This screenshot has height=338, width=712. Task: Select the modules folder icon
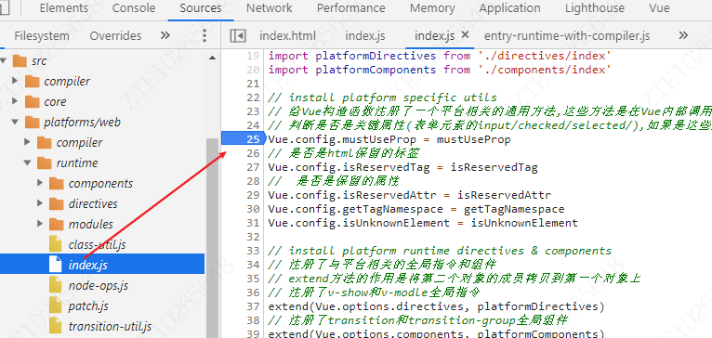click(x=57, y=224)
